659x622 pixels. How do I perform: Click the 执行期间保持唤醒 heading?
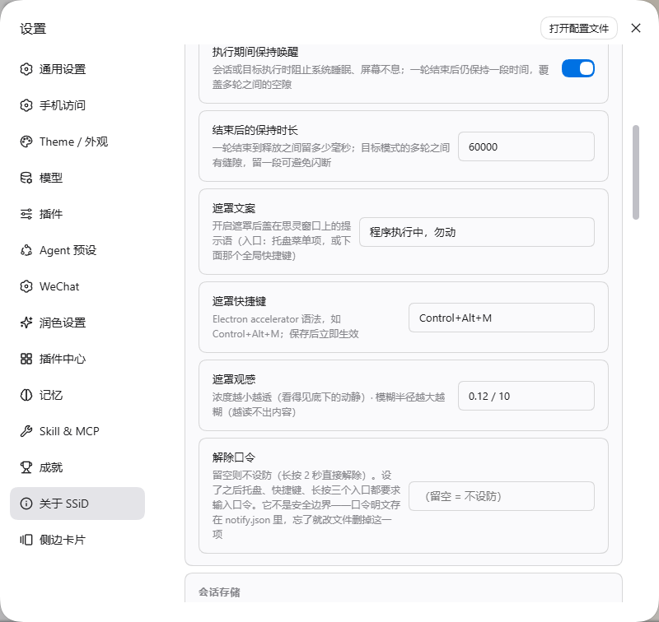point(255,52)
